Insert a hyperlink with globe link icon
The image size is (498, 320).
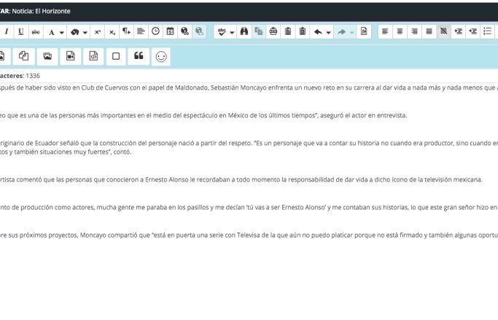(x=185, y=31)
